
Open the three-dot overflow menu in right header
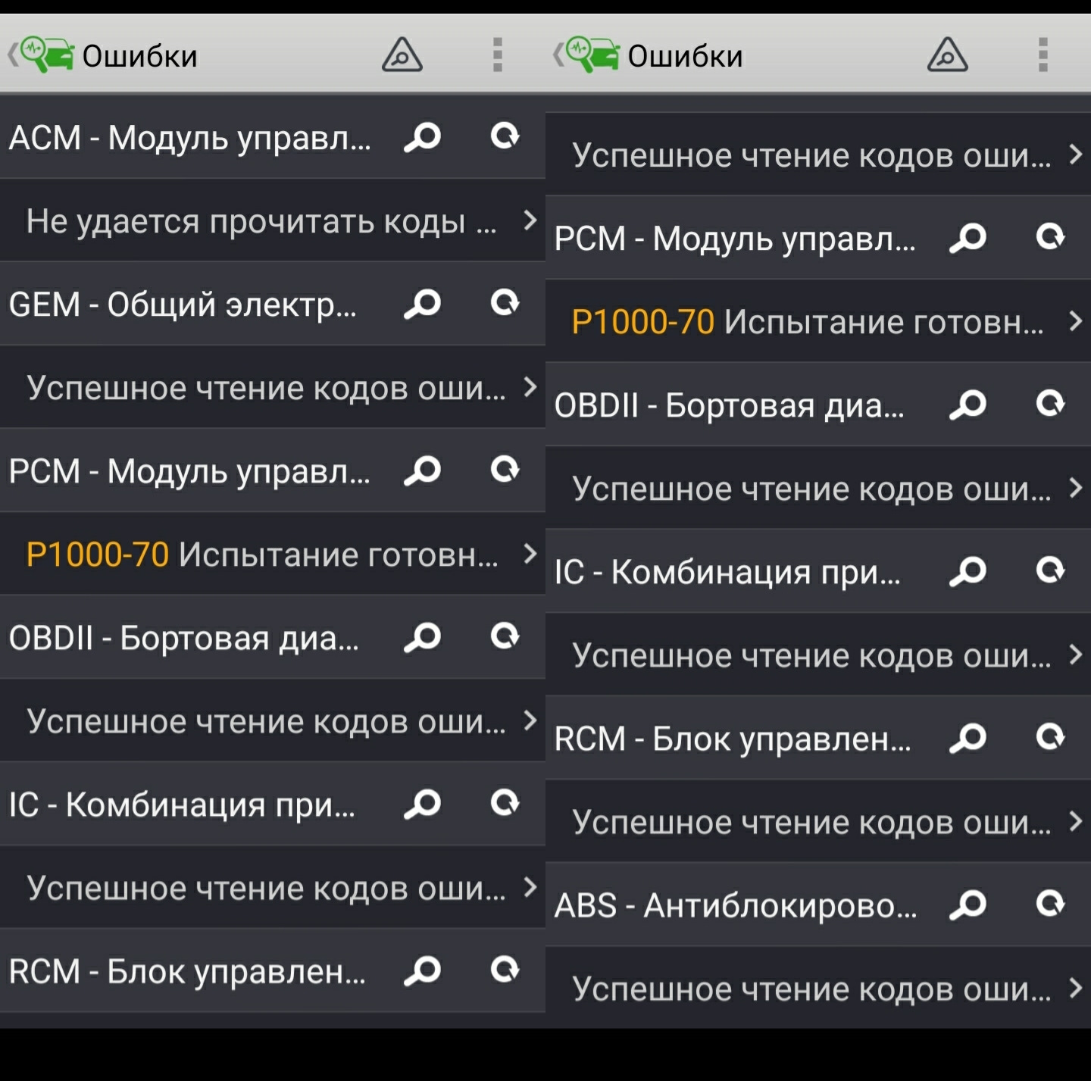[x=1043, y=55]
